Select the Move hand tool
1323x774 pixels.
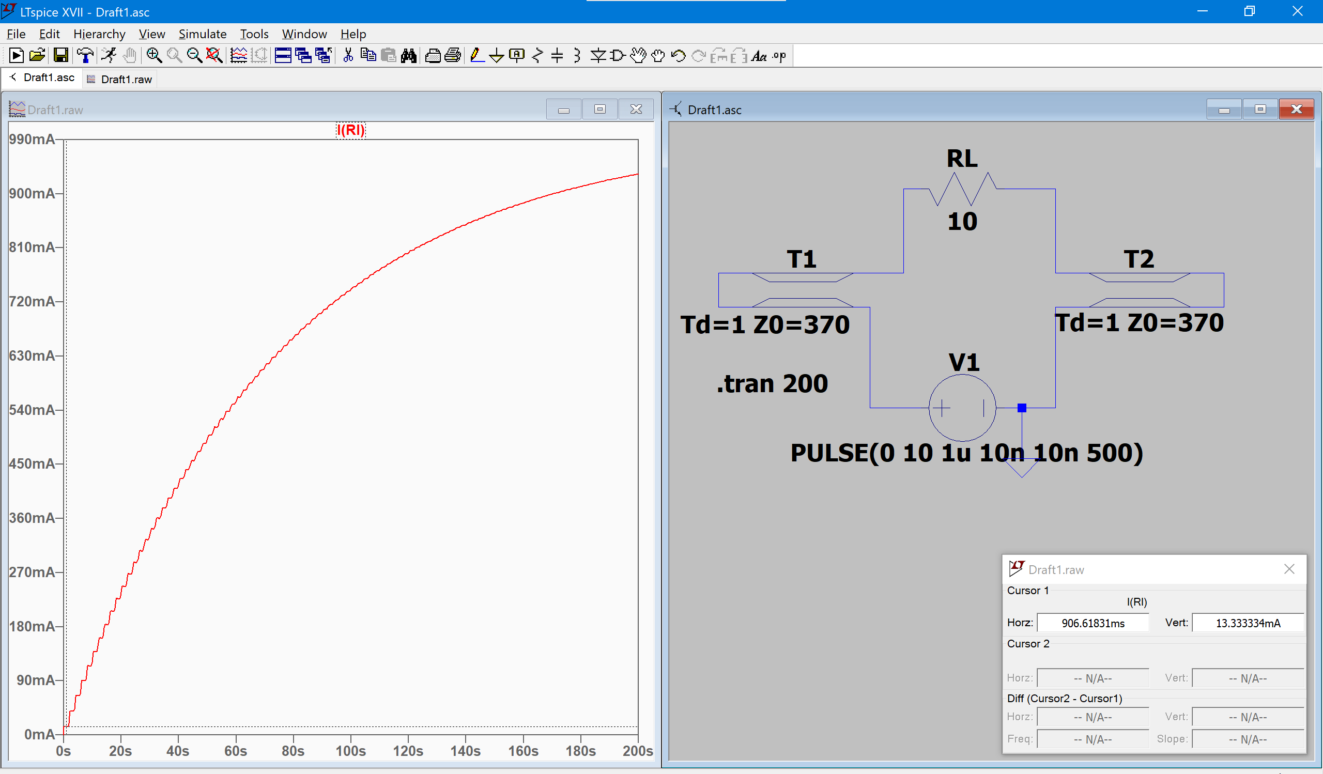[x=638, y=55]
